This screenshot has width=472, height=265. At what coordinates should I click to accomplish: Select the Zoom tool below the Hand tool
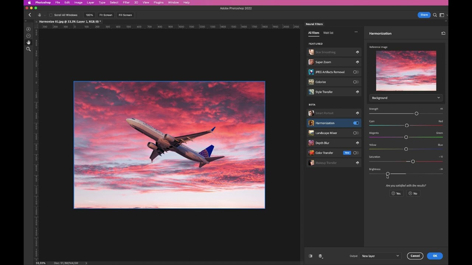coord(28,49)
